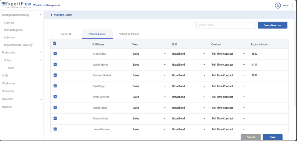This screenshot has height=141, width=297.
Task: Collapse the Configuration Settings section
Action: (x=41, y=15)
